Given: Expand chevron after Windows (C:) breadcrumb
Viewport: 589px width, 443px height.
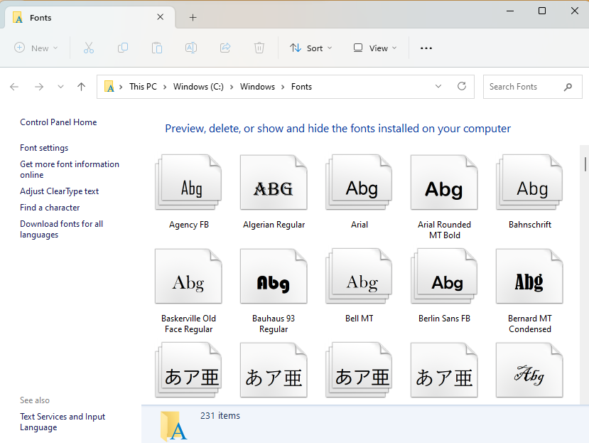Looking at the screenshot, I should coord(232,87).
